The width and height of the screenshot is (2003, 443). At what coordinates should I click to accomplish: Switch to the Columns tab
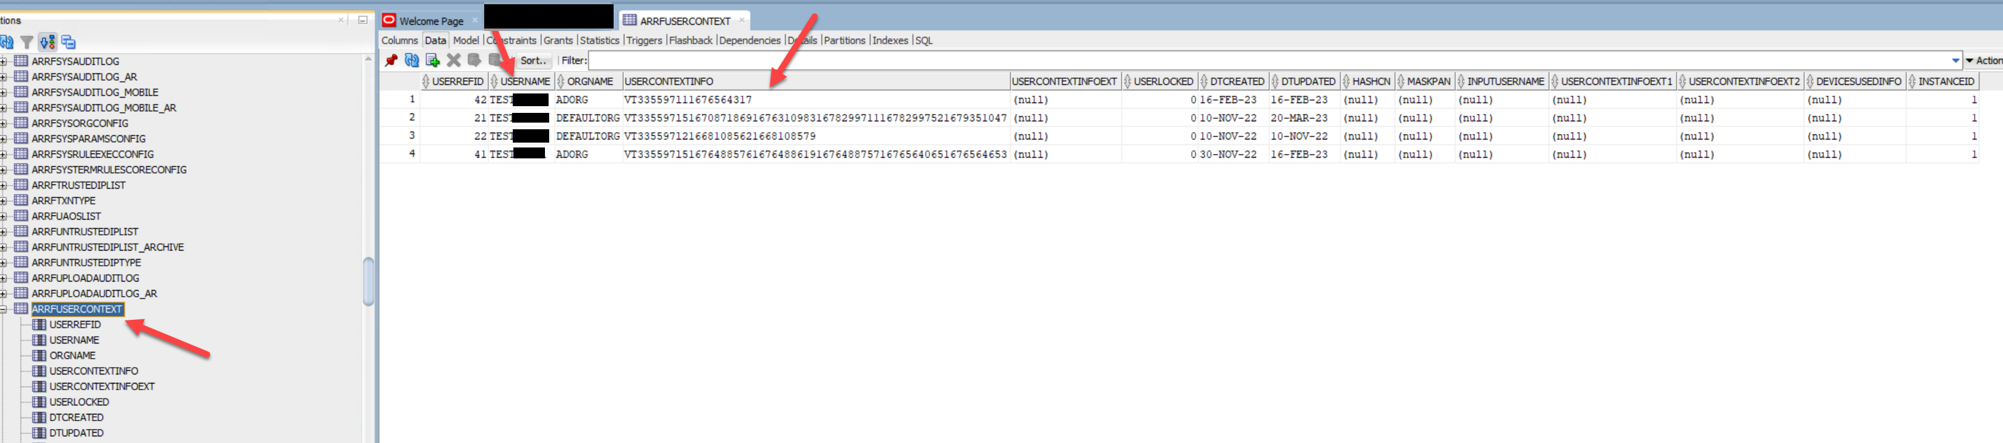point(400,41)
